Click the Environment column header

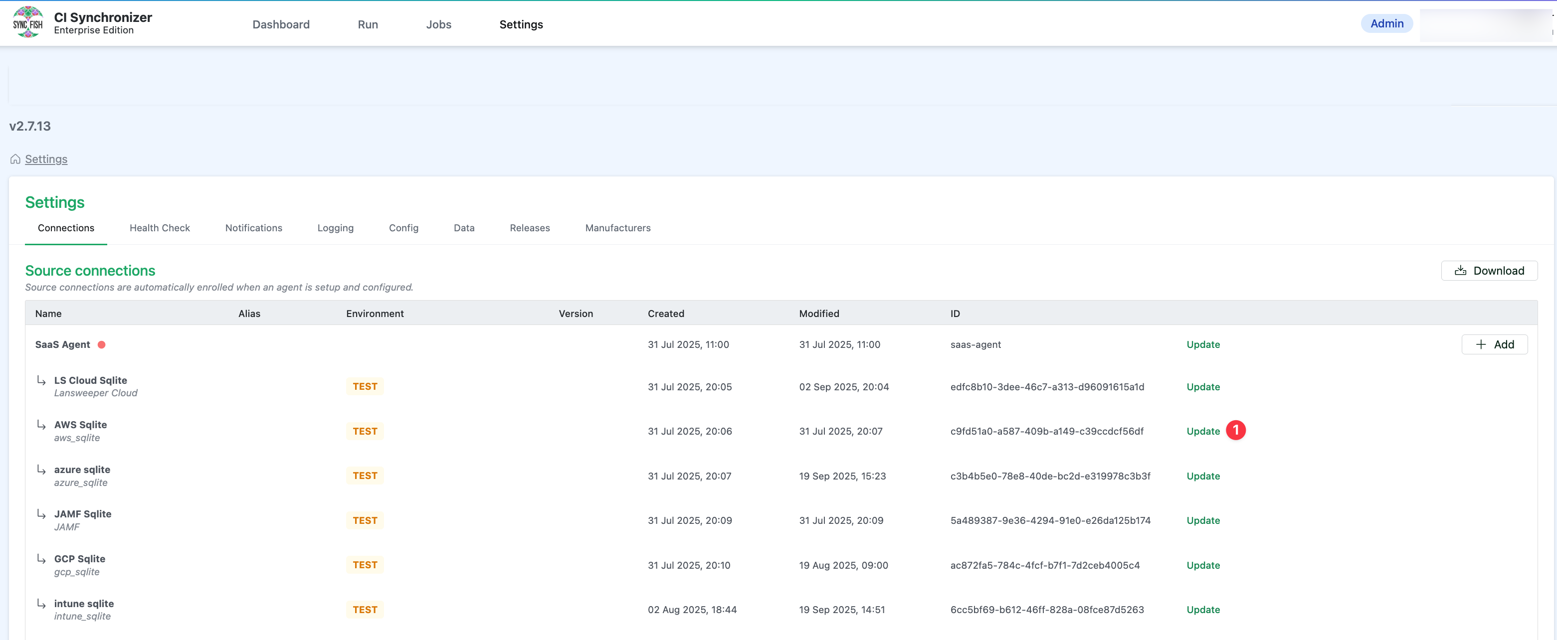[375, 314]
